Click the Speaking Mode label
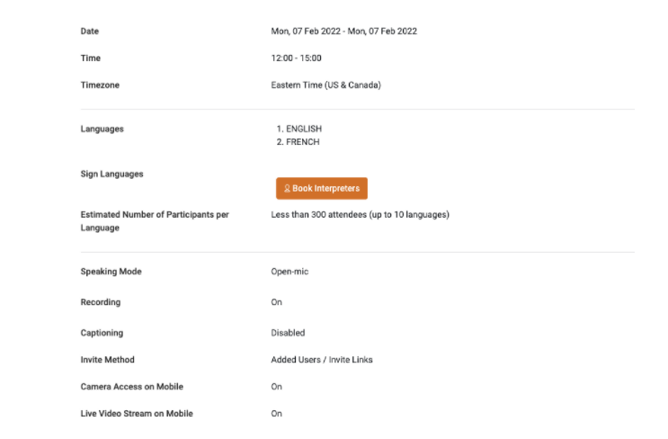 click(x=111, y=272)
